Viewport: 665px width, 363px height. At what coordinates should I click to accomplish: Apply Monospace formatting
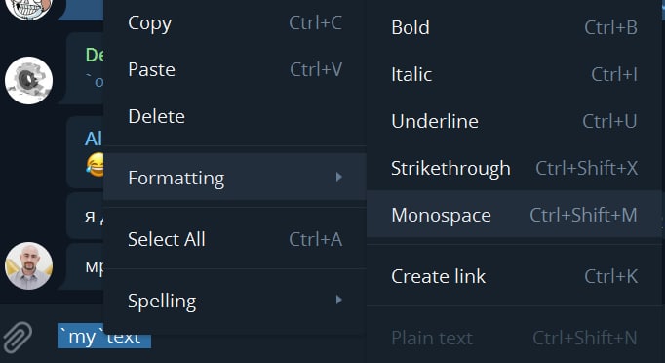tap(514, 215)
